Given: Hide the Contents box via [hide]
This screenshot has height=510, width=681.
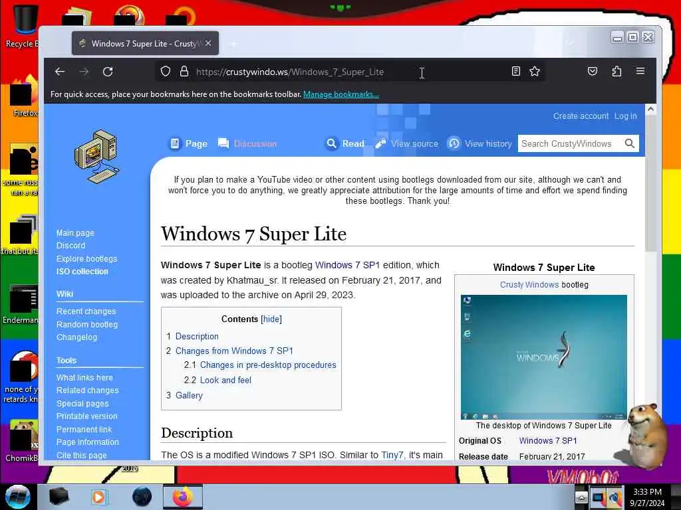Looking at the screenshot, I should pyautogui.click(x=271, y=319).
